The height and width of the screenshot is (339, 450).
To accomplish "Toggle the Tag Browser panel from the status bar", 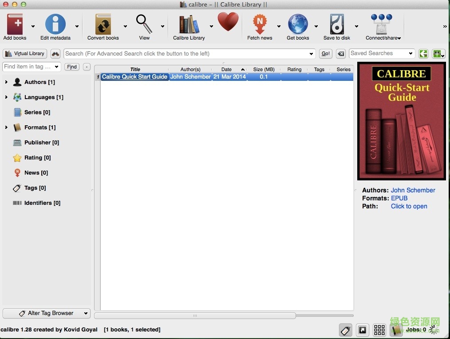I will pos(345,330).
